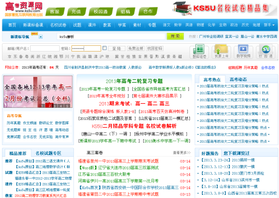
Task: Open the 我要上传 upload folder icon
Action: point(221,52)
